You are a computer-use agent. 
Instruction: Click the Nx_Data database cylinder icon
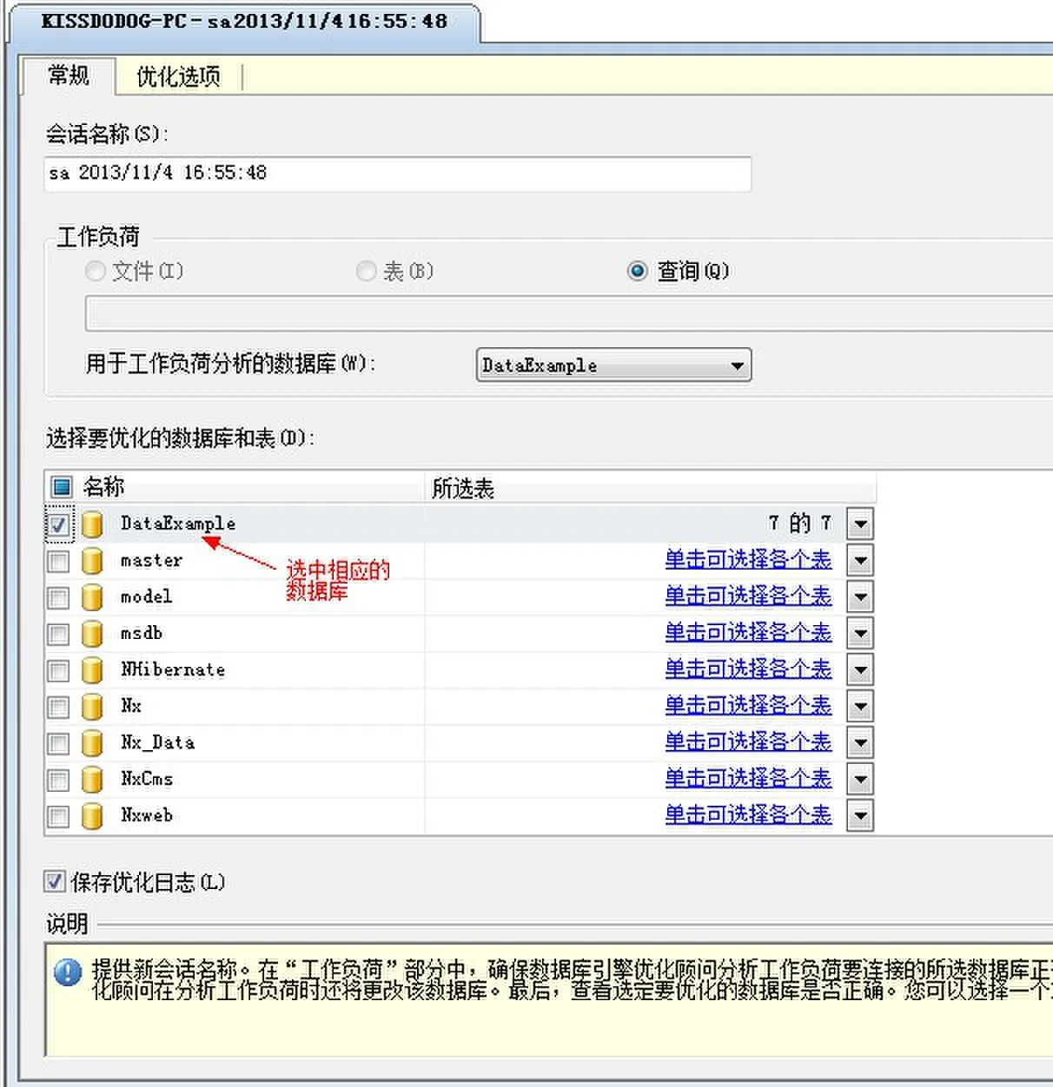92,743
